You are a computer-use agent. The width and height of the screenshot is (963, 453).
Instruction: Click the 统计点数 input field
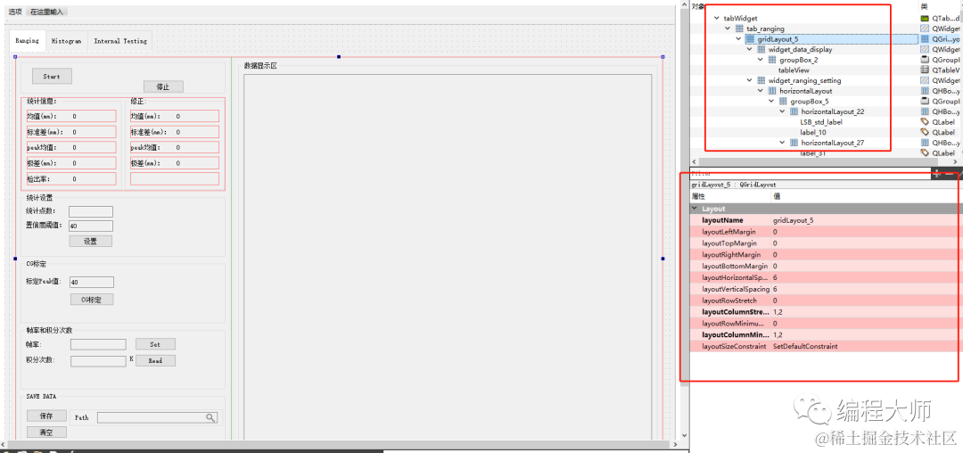pos(91,211)
